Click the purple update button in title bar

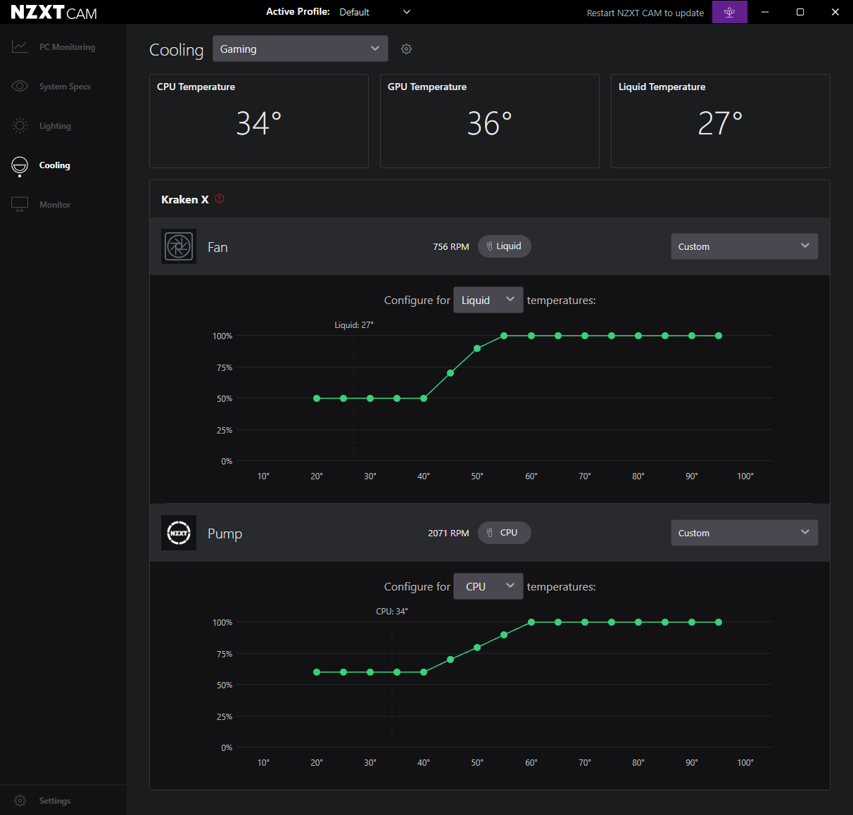729,12
